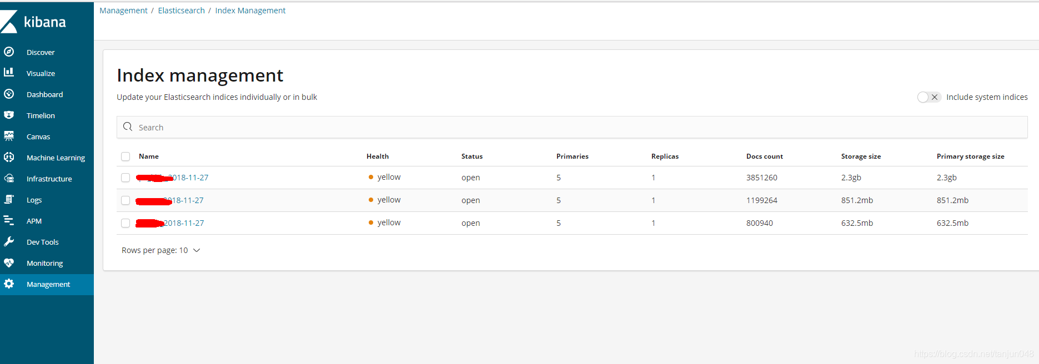Click the Kibana logo icon
Screen dimensions: 1039x364
(x=9, y=22)
